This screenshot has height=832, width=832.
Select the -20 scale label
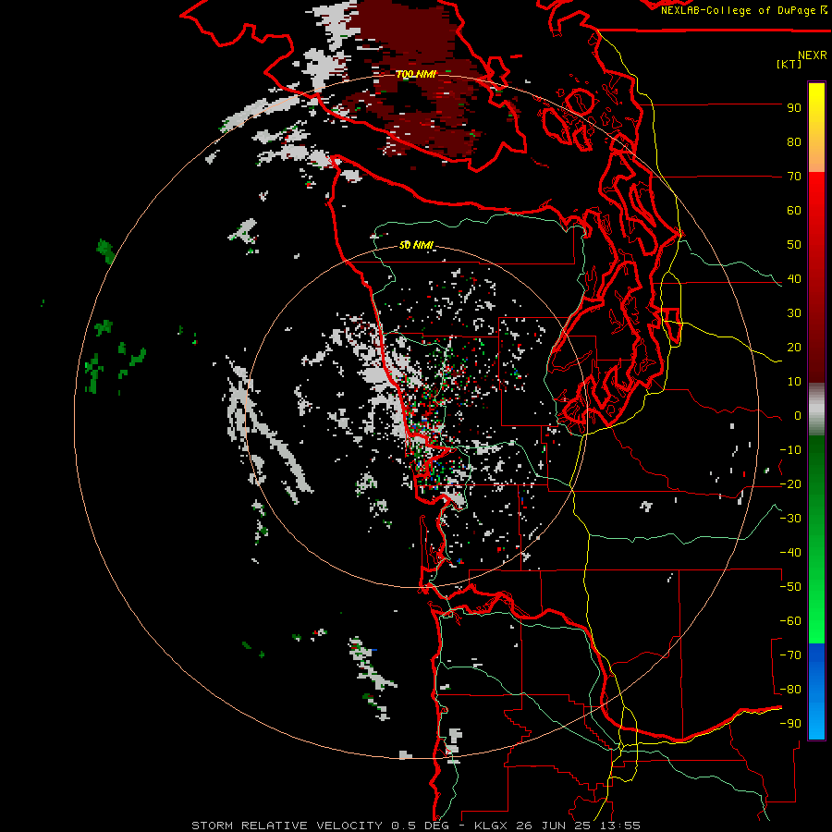(790, 484)
